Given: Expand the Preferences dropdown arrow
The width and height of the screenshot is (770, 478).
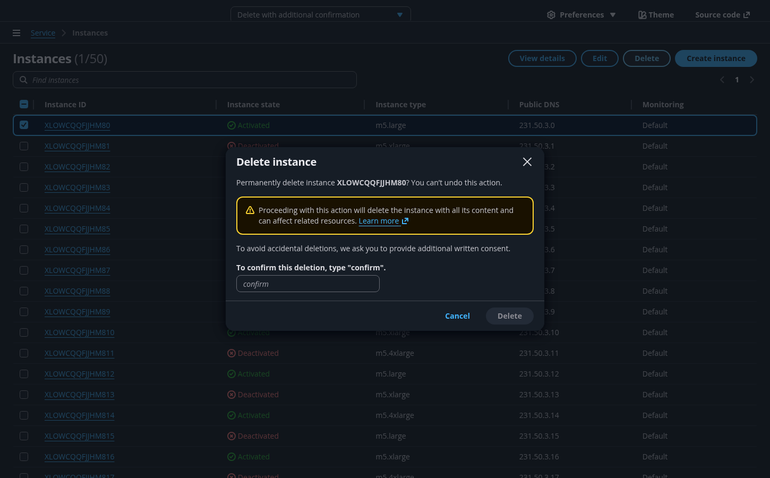Looking at the screenshot, I should point(613,15).
